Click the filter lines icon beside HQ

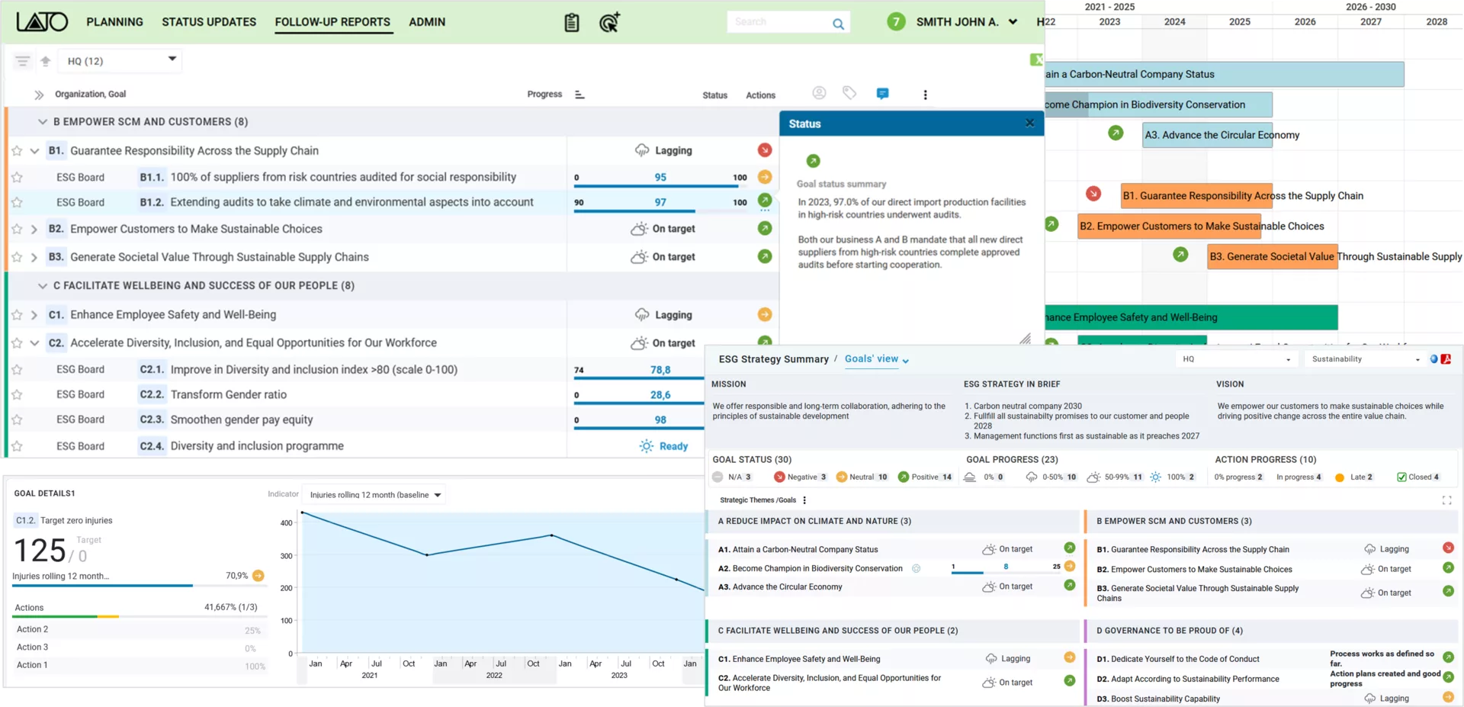[22, 61]
